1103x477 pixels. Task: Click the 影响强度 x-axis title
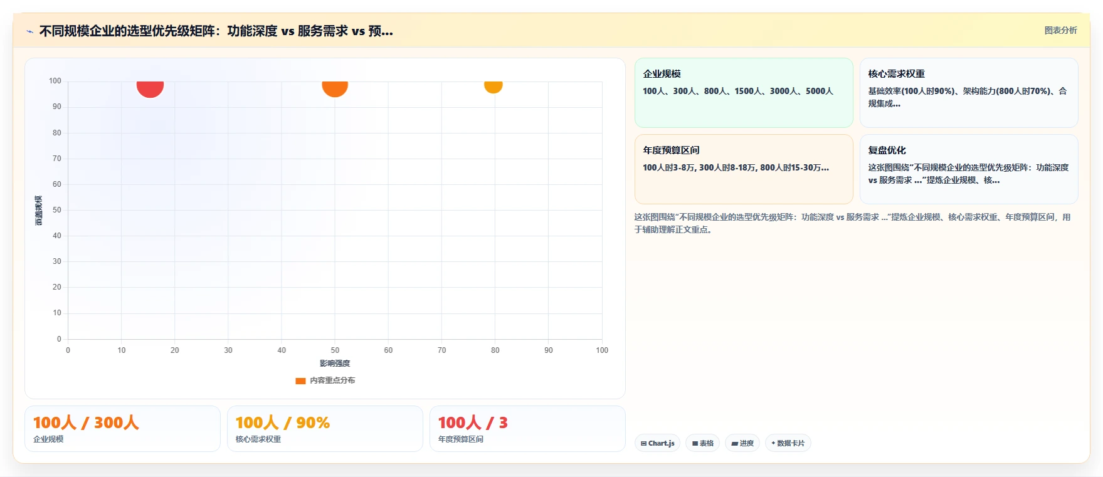[x=335, y=364]
